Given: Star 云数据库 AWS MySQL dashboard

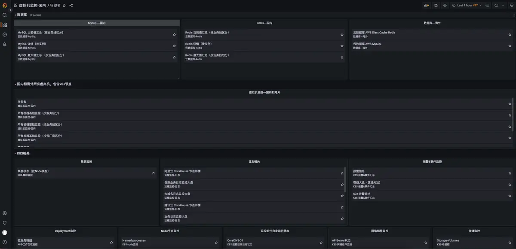Looking at the screenshot, I should tap(510, 46).
